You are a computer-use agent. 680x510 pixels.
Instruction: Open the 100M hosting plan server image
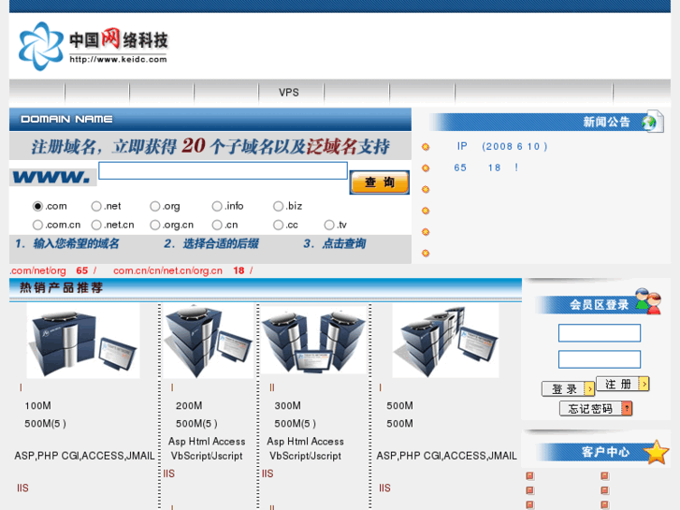pyautogui.click(x=83, y=341)
